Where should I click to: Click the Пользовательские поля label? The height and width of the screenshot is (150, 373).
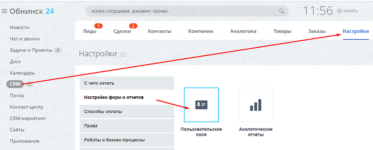(201, 132)
